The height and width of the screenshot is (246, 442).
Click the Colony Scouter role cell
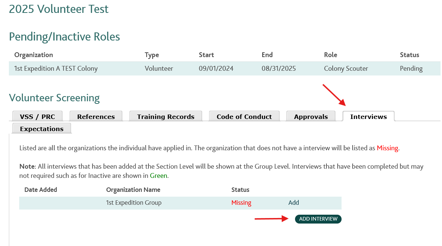point(346,68)
